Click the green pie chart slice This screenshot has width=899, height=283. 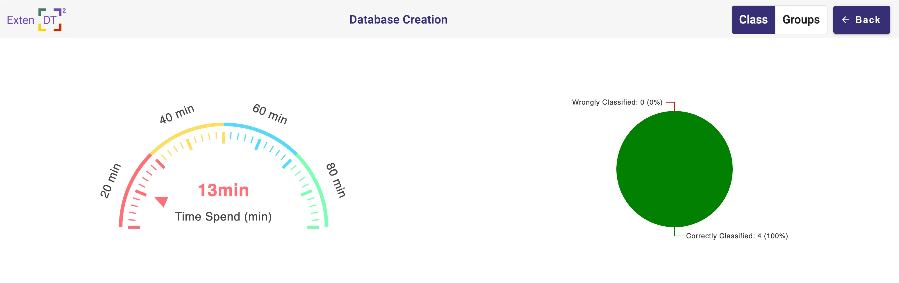674,169
